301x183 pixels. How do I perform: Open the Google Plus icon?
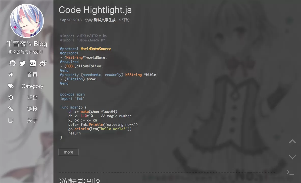coord(33,63)
